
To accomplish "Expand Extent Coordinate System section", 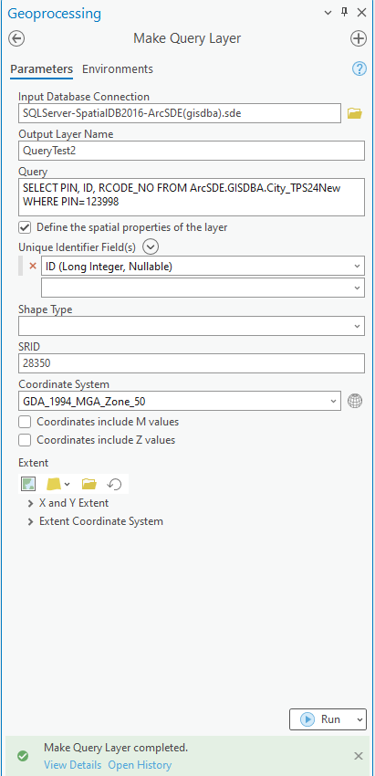I will [96, 521].
